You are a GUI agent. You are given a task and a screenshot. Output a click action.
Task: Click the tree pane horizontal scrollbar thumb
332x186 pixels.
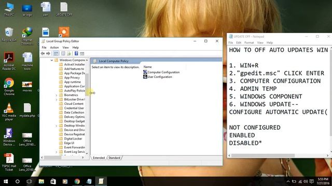[52, 158]
